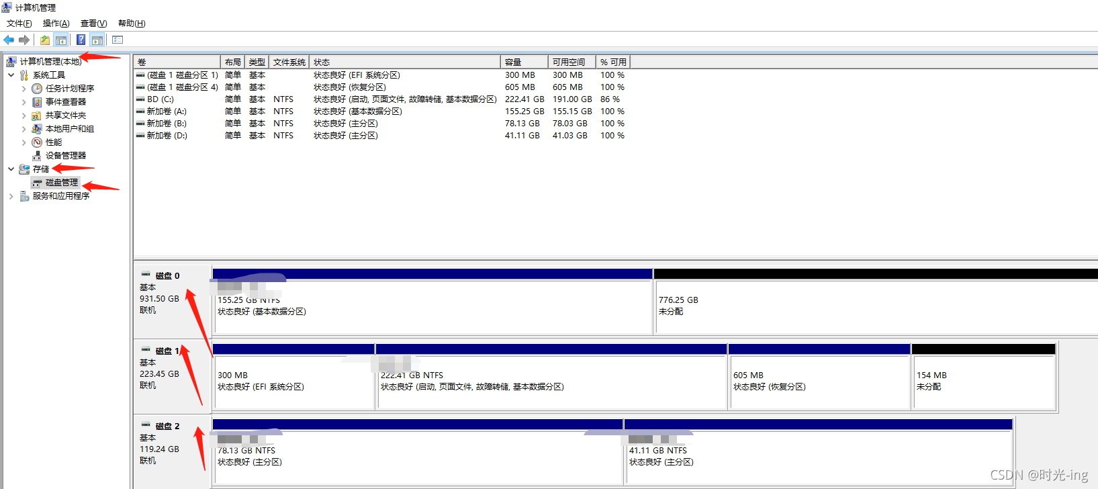
Task: Collapse the 存储 tree node
Action: tap(11, 169)
